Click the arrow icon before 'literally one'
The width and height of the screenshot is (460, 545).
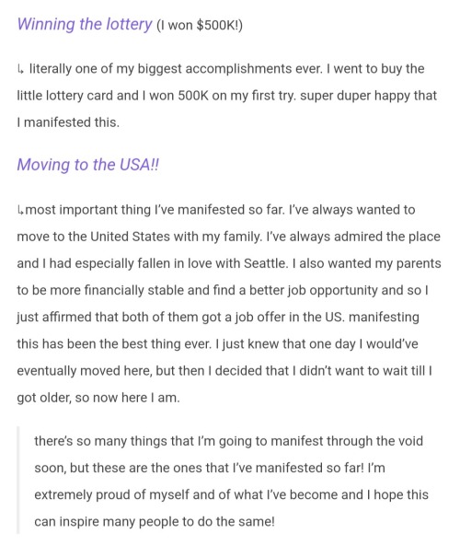tap(20, 69)
